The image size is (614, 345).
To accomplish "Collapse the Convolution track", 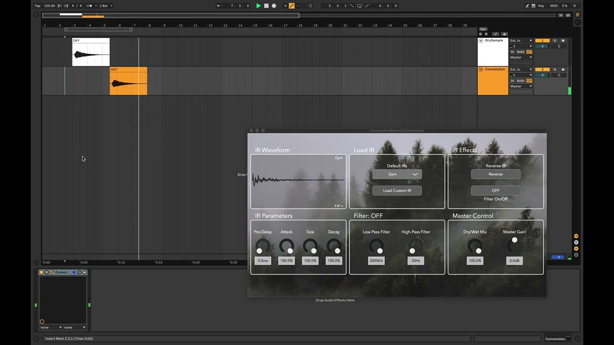I will click(x=481, y=69).
